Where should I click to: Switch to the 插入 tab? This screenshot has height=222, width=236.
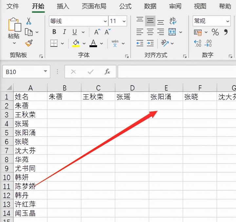point(63,6)
